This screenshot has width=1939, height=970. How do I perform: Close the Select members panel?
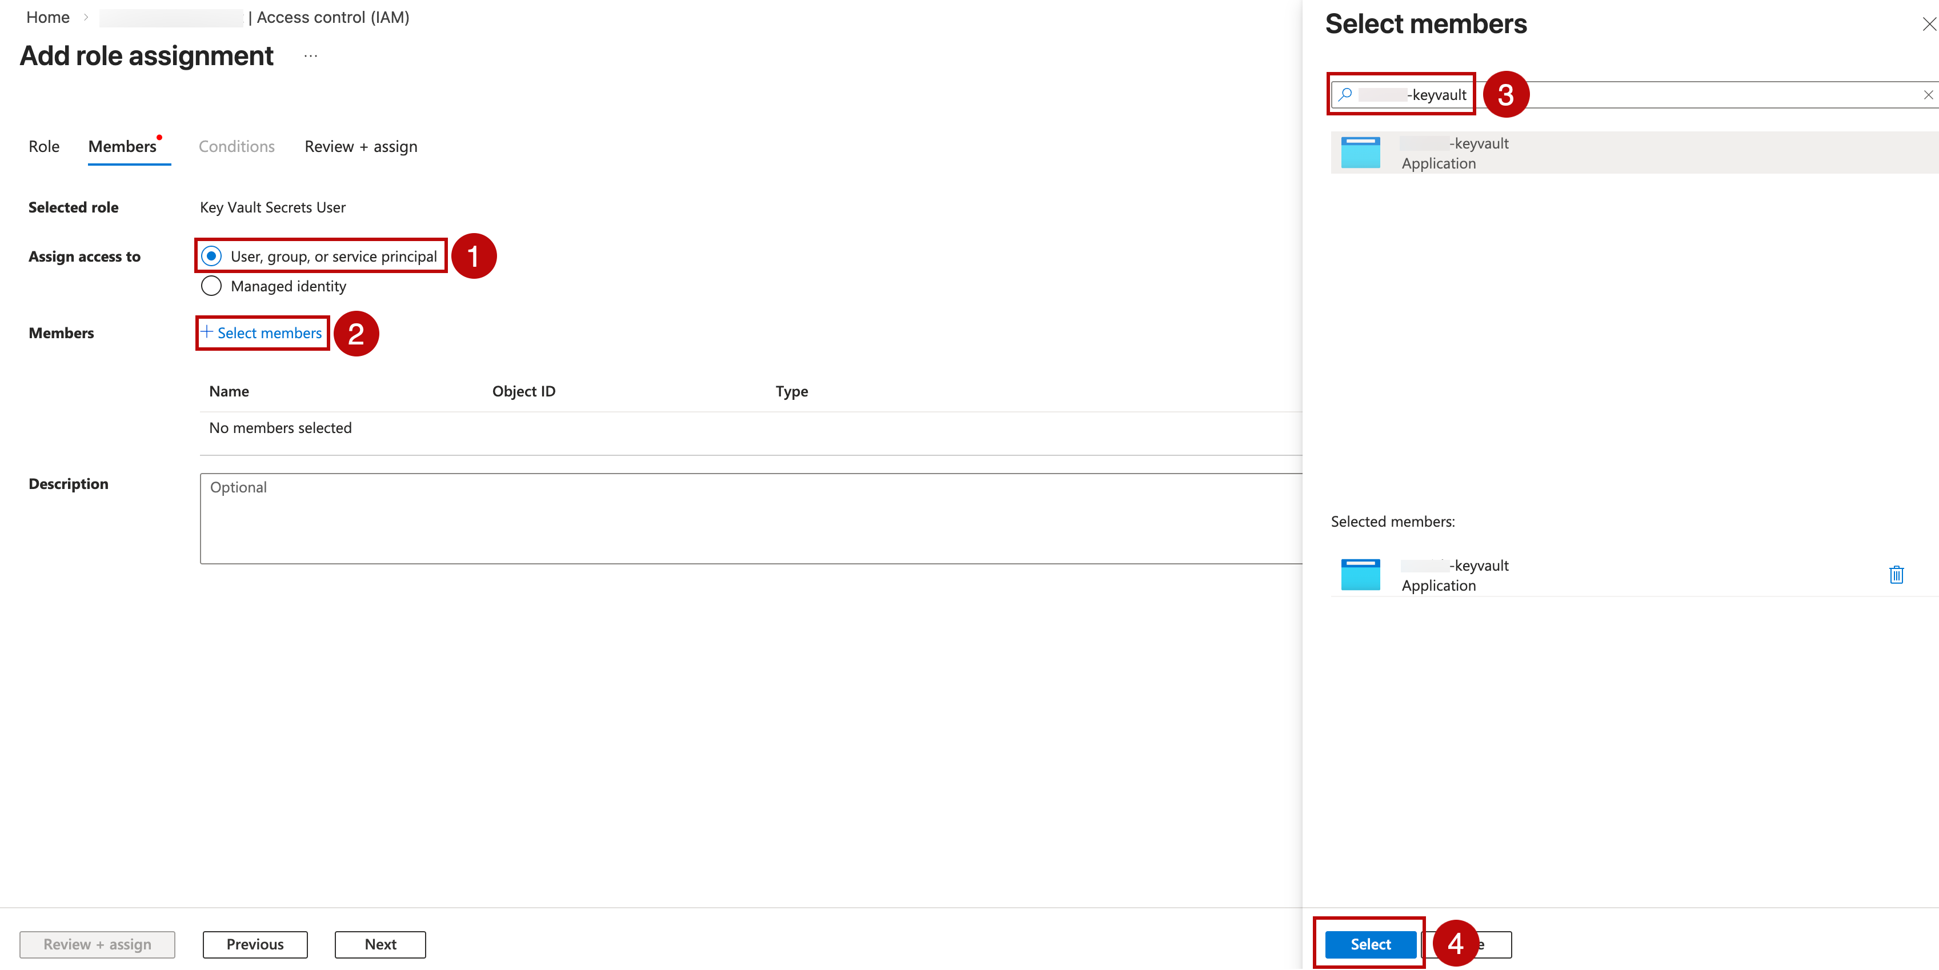[1928, 24]
